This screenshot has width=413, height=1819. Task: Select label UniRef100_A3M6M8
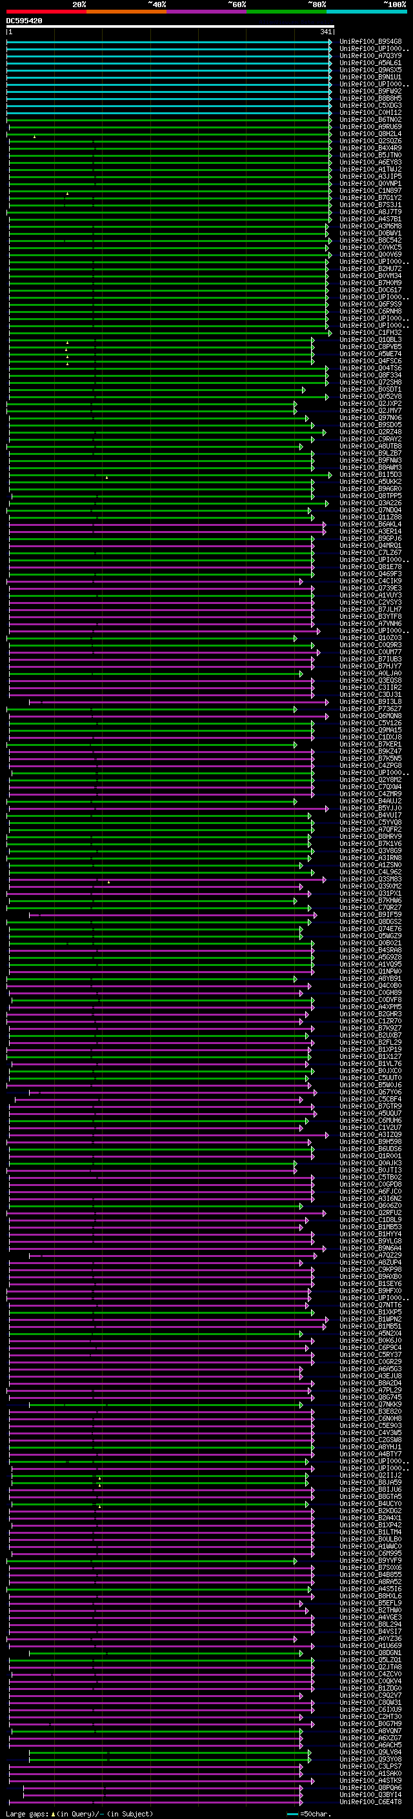click(370, 226)
